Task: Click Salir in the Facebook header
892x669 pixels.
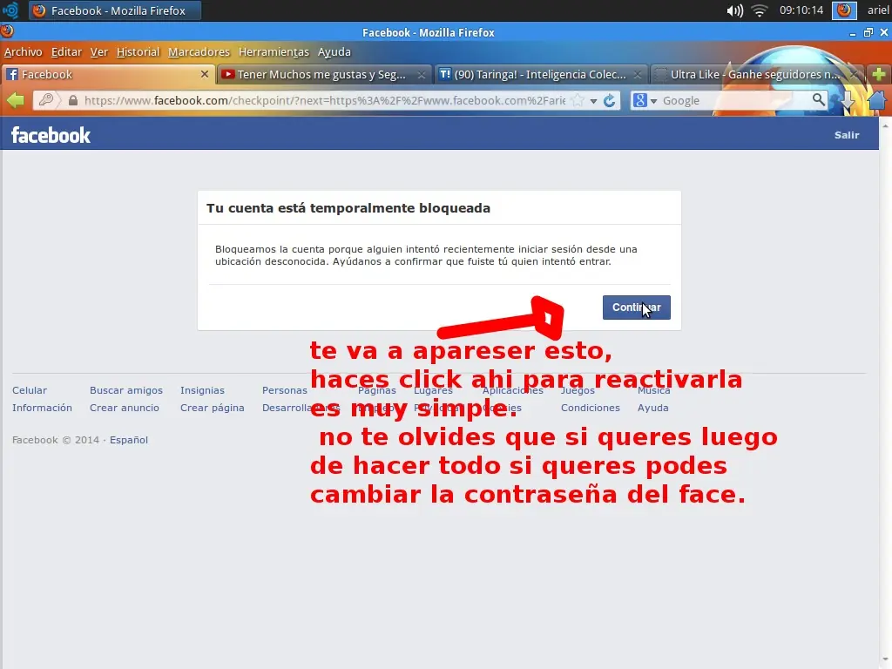Action: pos(847,135)
